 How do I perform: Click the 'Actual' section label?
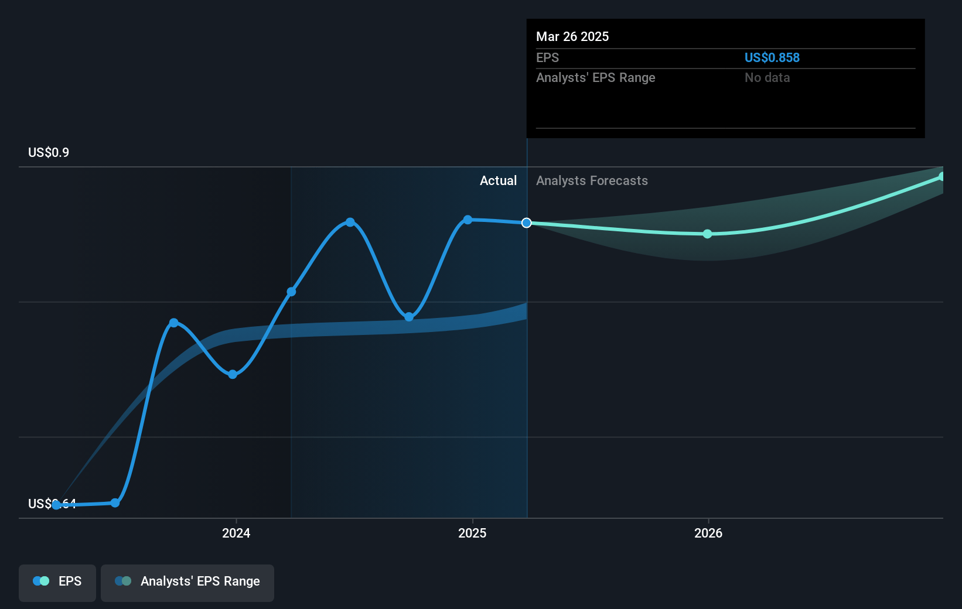point(498,180)
